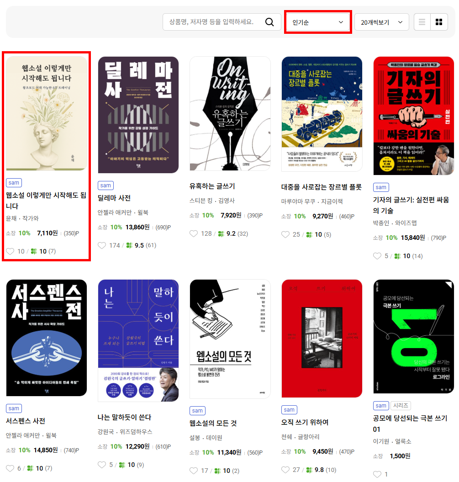
Task: Click clover rating icon of 딜레마 사전
Action: coord(129,245)
